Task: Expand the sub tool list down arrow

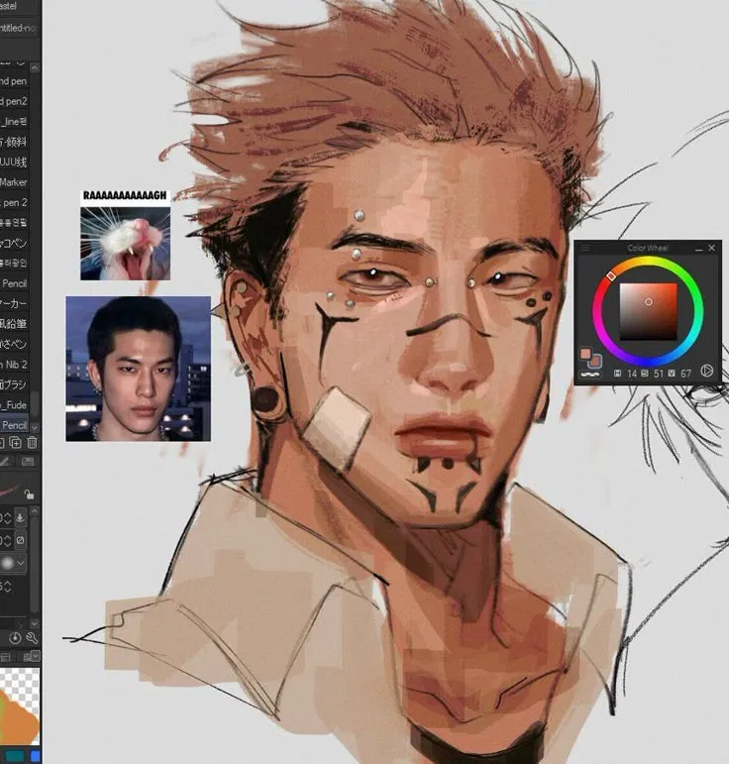Action: [34, 427]
